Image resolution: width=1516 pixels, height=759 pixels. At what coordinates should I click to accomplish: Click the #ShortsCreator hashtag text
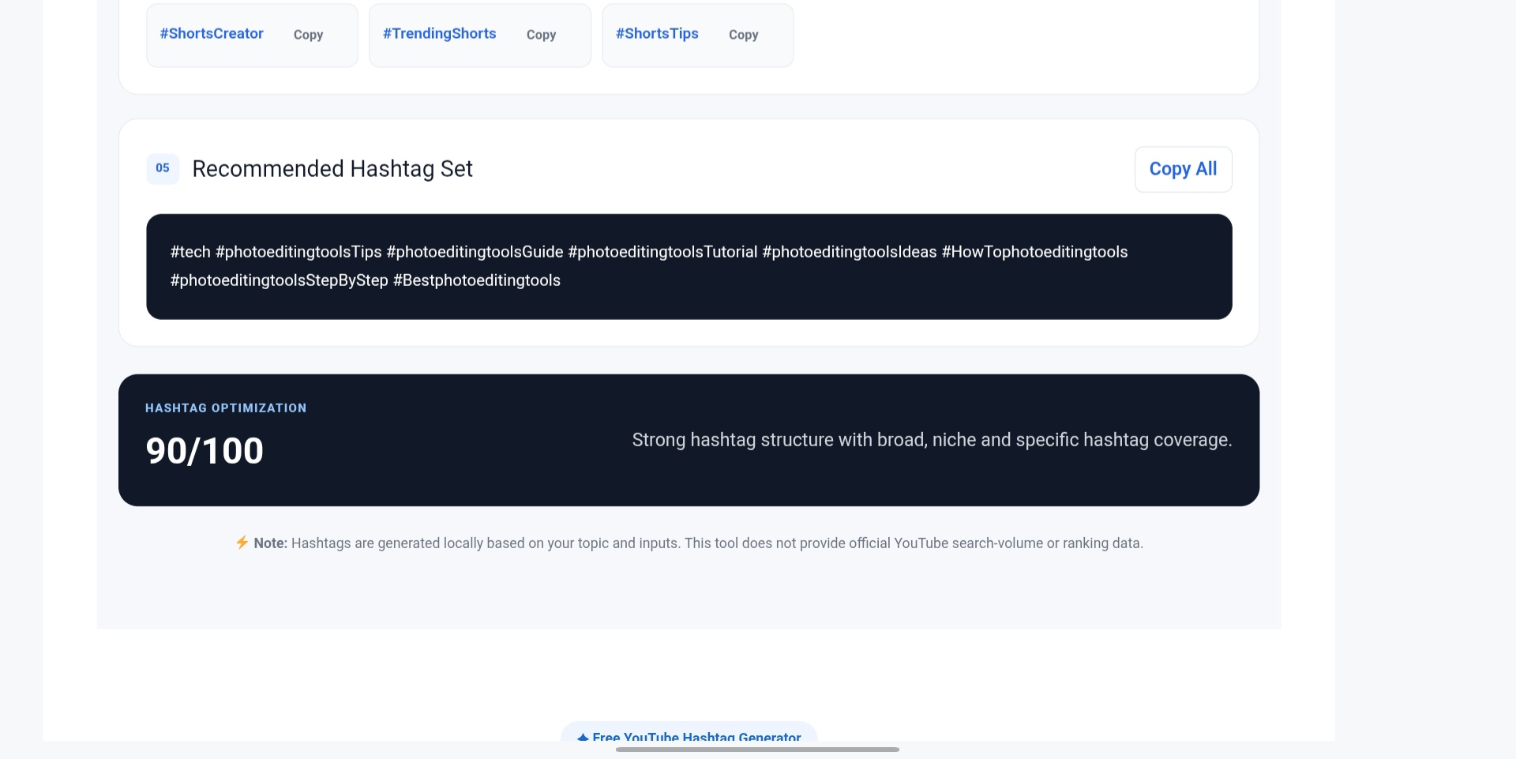[212, 33]
